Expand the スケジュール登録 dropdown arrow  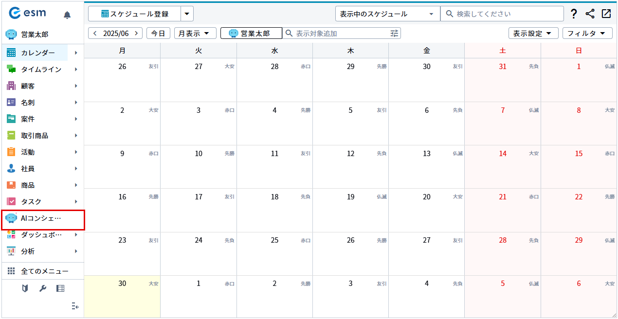pyautogui.click(x=187, y=14)
